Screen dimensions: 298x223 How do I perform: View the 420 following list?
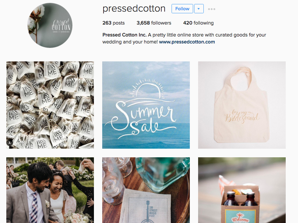coord(198,23)
